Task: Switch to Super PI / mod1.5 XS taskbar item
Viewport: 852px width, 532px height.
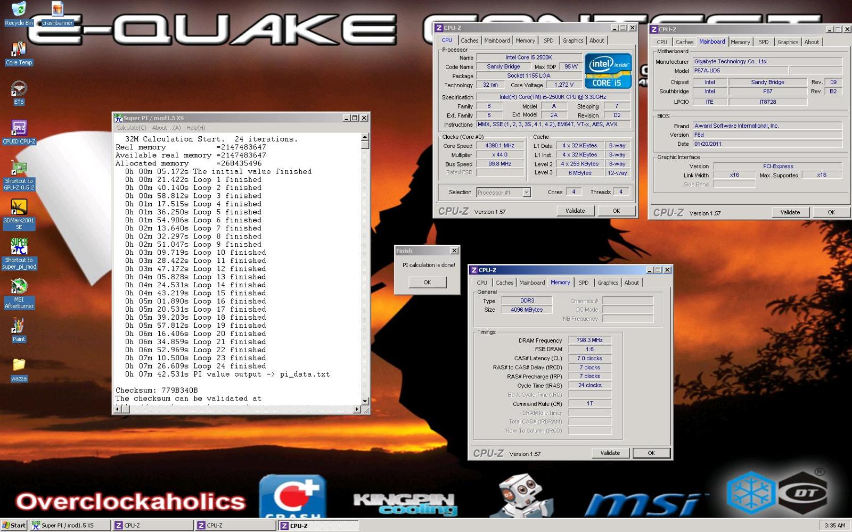Action: pos(70,525)
